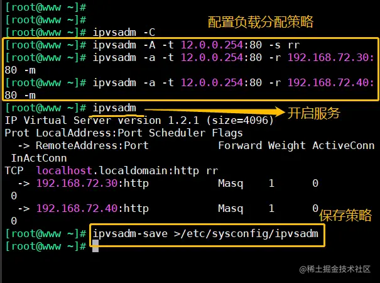
Task: Click '192.168.72.40:http' in the output table
Action: click(92, 209)
